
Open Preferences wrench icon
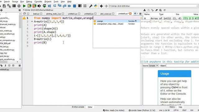[x=91, y=6]
